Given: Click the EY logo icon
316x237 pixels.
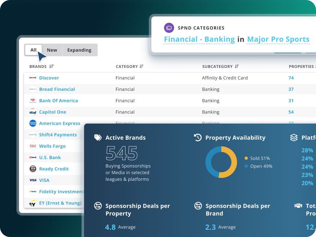Looking at the screenshot, I should (33, 203).
